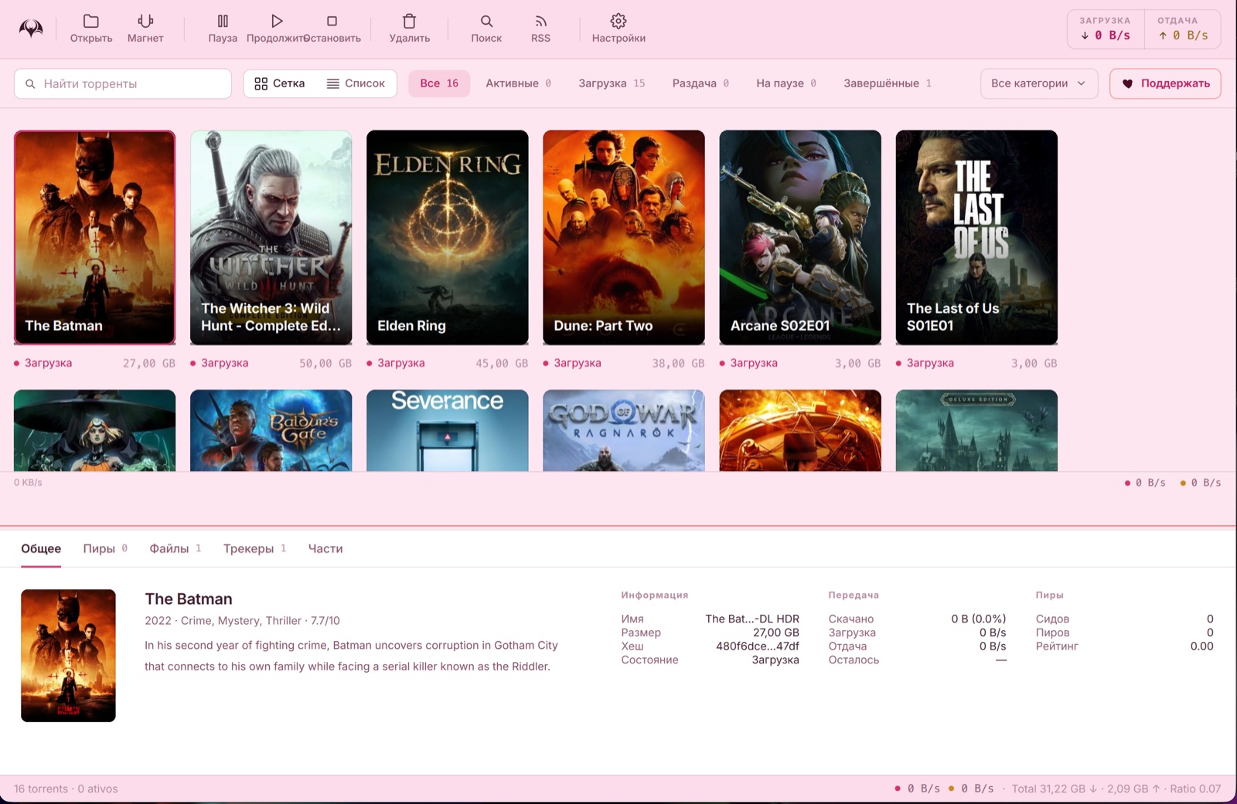Select The Witcher 3 poster card
Image resolution: width=1237 pixels, height=804 pixels.
pyautogui.click(x=271, y=237)
